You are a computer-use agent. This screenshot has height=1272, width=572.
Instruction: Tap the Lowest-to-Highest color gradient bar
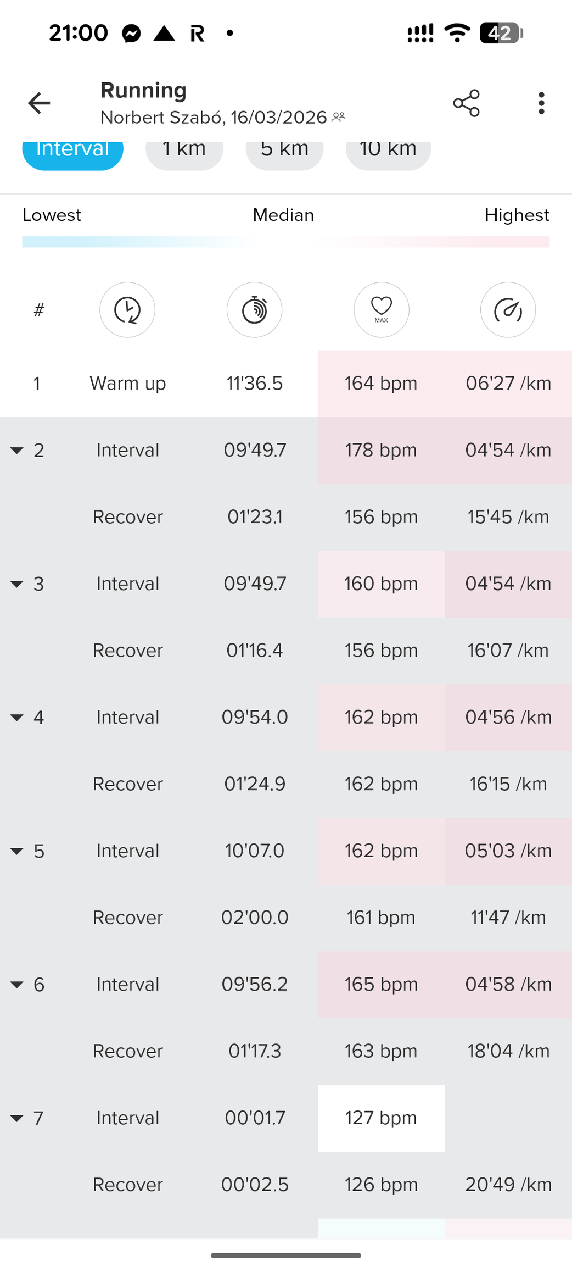pyautogui.click(x=285, y=242)
